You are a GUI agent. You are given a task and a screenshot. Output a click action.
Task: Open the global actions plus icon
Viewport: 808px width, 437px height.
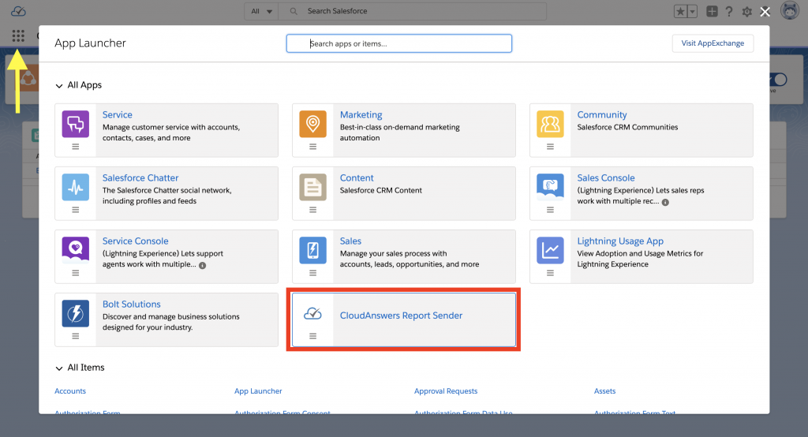[x=712, y=11]
